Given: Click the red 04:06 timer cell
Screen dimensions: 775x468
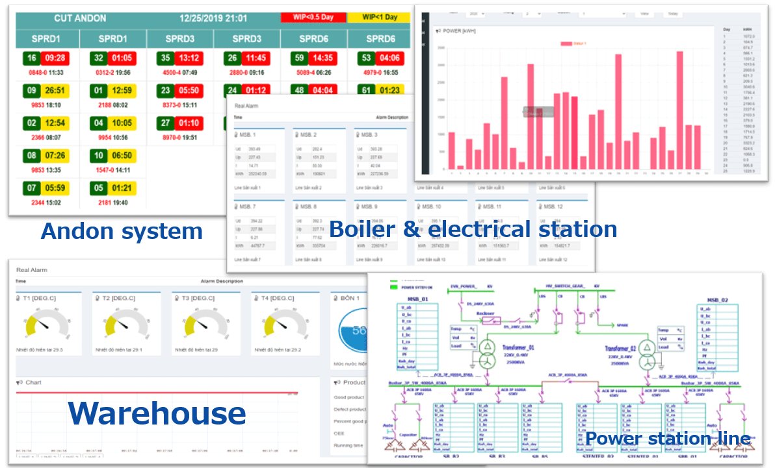Looking at the screenshot, I should pyautogui.click(x=389, y=58).
